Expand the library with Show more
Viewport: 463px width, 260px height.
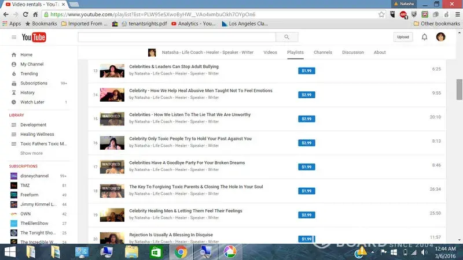31,153
